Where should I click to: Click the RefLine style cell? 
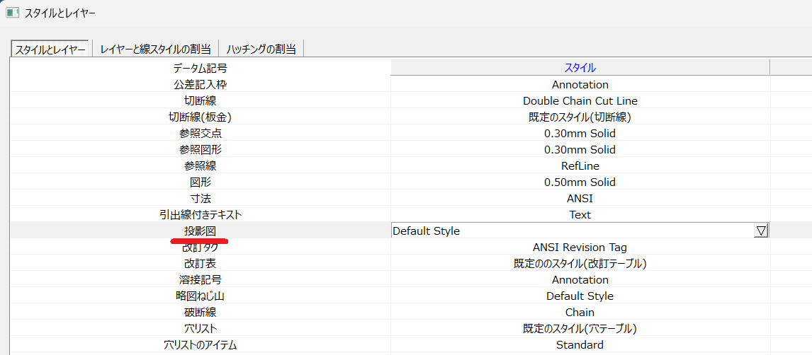click(x=580, y=166)
